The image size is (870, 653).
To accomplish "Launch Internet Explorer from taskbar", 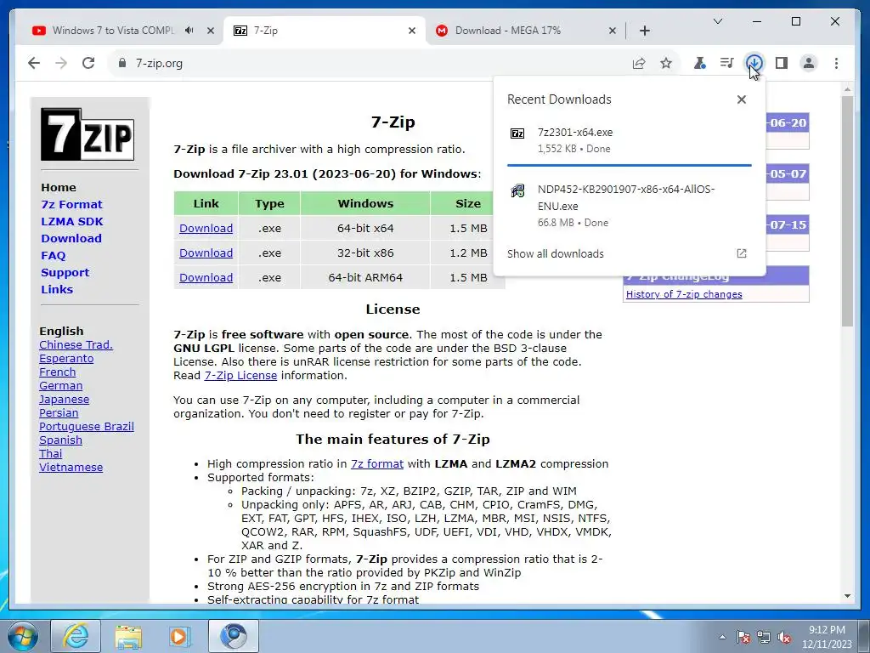I will 76,636.
